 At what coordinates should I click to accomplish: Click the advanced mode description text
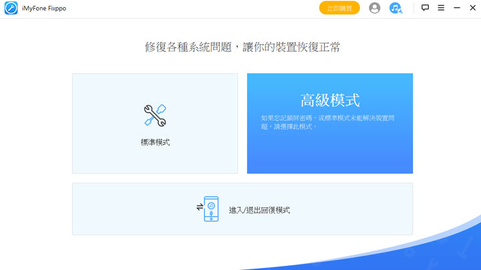click(x=327, y=122)
